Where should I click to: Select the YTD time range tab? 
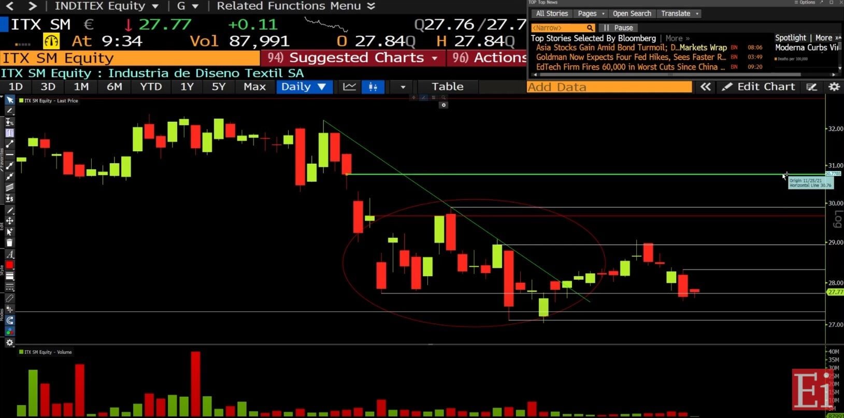point(151,87)
